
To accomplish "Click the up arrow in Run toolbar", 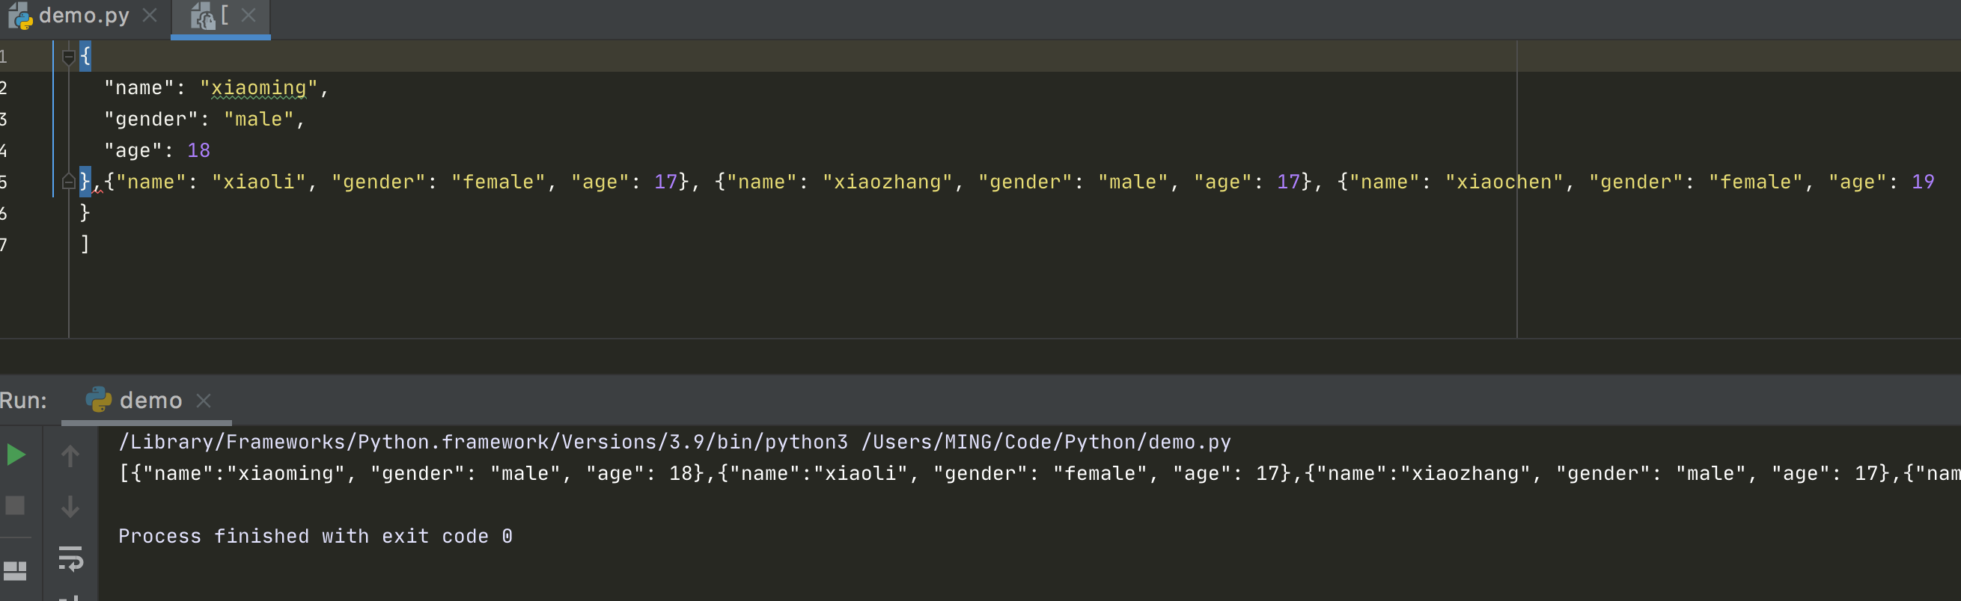I will point(70,456).
